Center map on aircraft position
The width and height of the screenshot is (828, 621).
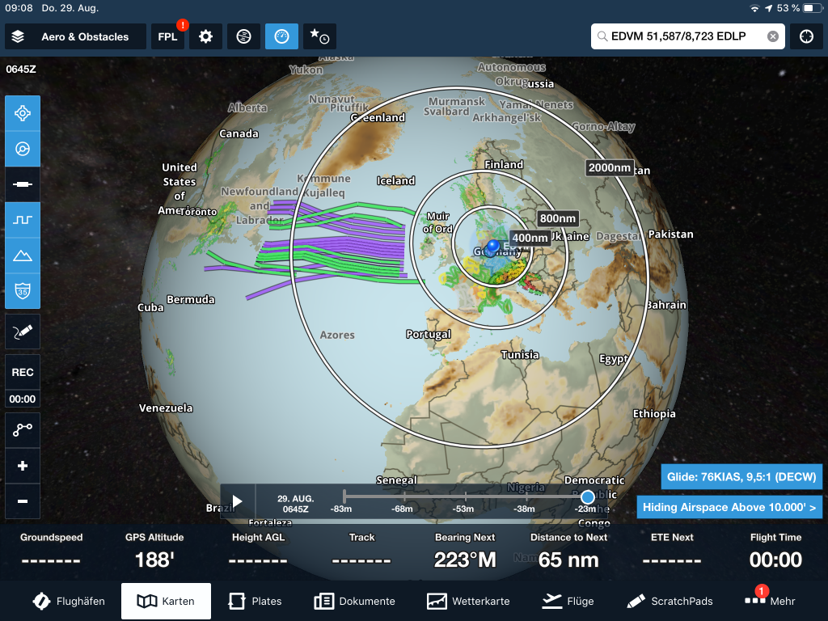[23, 113]
